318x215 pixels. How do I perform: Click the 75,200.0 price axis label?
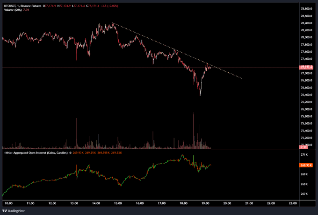coord(306,138)
